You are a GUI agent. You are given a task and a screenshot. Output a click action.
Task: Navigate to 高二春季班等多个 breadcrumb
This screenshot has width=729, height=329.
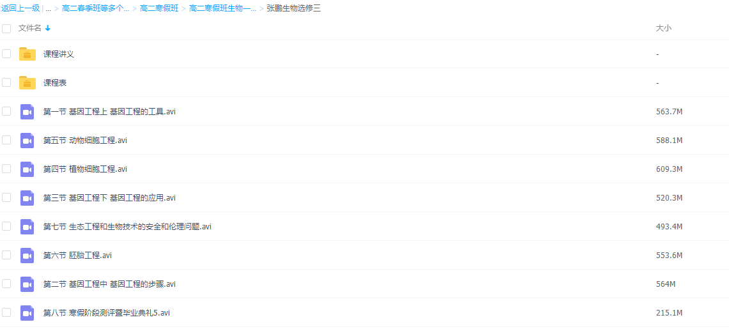95,8
